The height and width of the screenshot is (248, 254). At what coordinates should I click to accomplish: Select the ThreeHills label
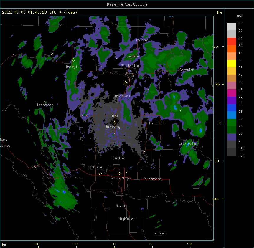coord(157,123)
